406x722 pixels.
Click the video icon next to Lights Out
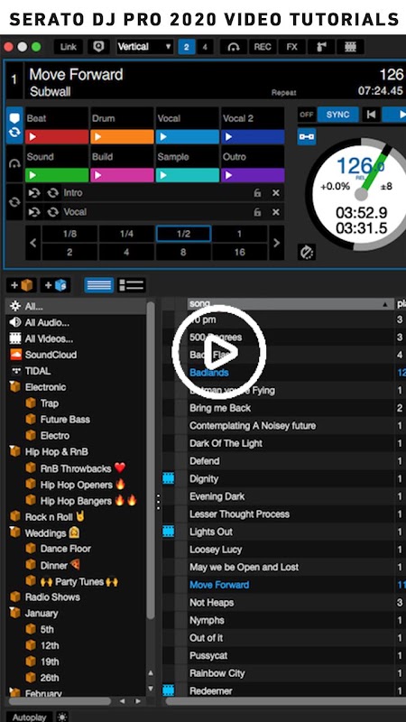(169, 532)
